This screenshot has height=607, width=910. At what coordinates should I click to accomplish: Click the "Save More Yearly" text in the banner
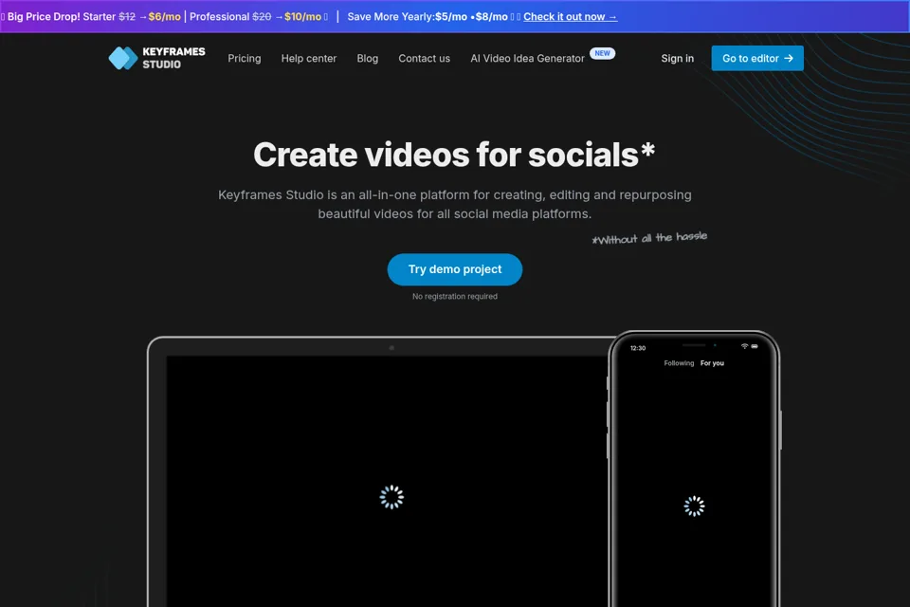point(390,17)
